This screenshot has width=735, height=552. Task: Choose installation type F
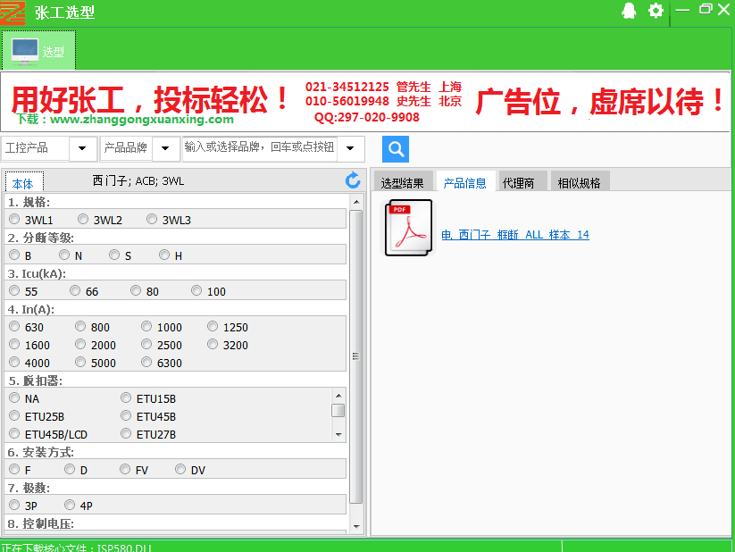[x=14, y=469]
